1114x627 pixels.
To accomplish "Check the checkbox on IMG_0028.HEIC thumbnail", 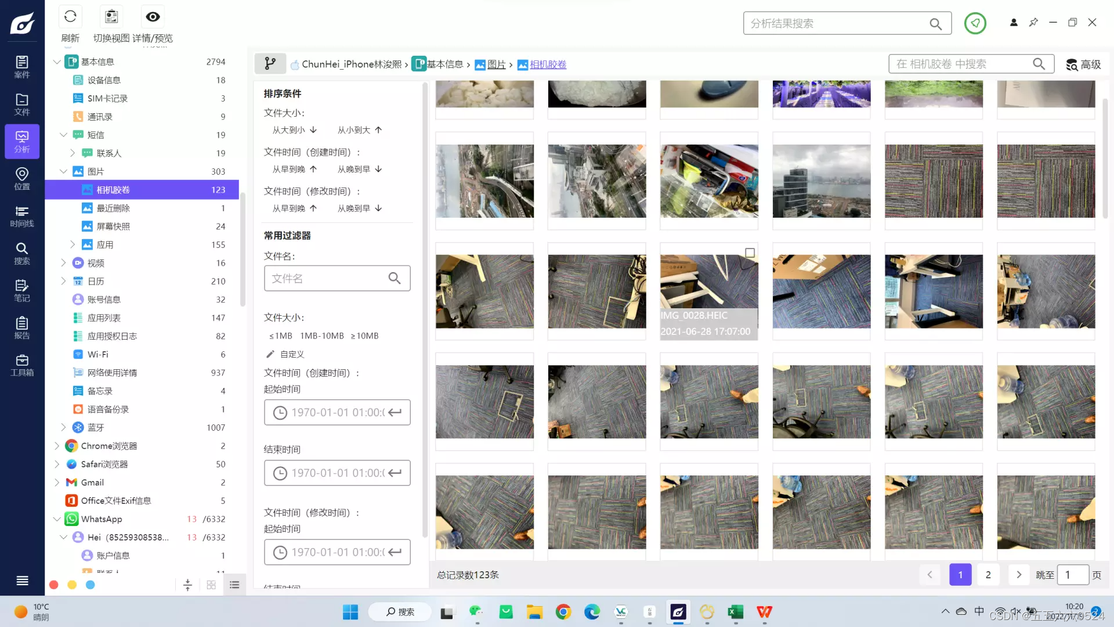I will pos(750,253).
